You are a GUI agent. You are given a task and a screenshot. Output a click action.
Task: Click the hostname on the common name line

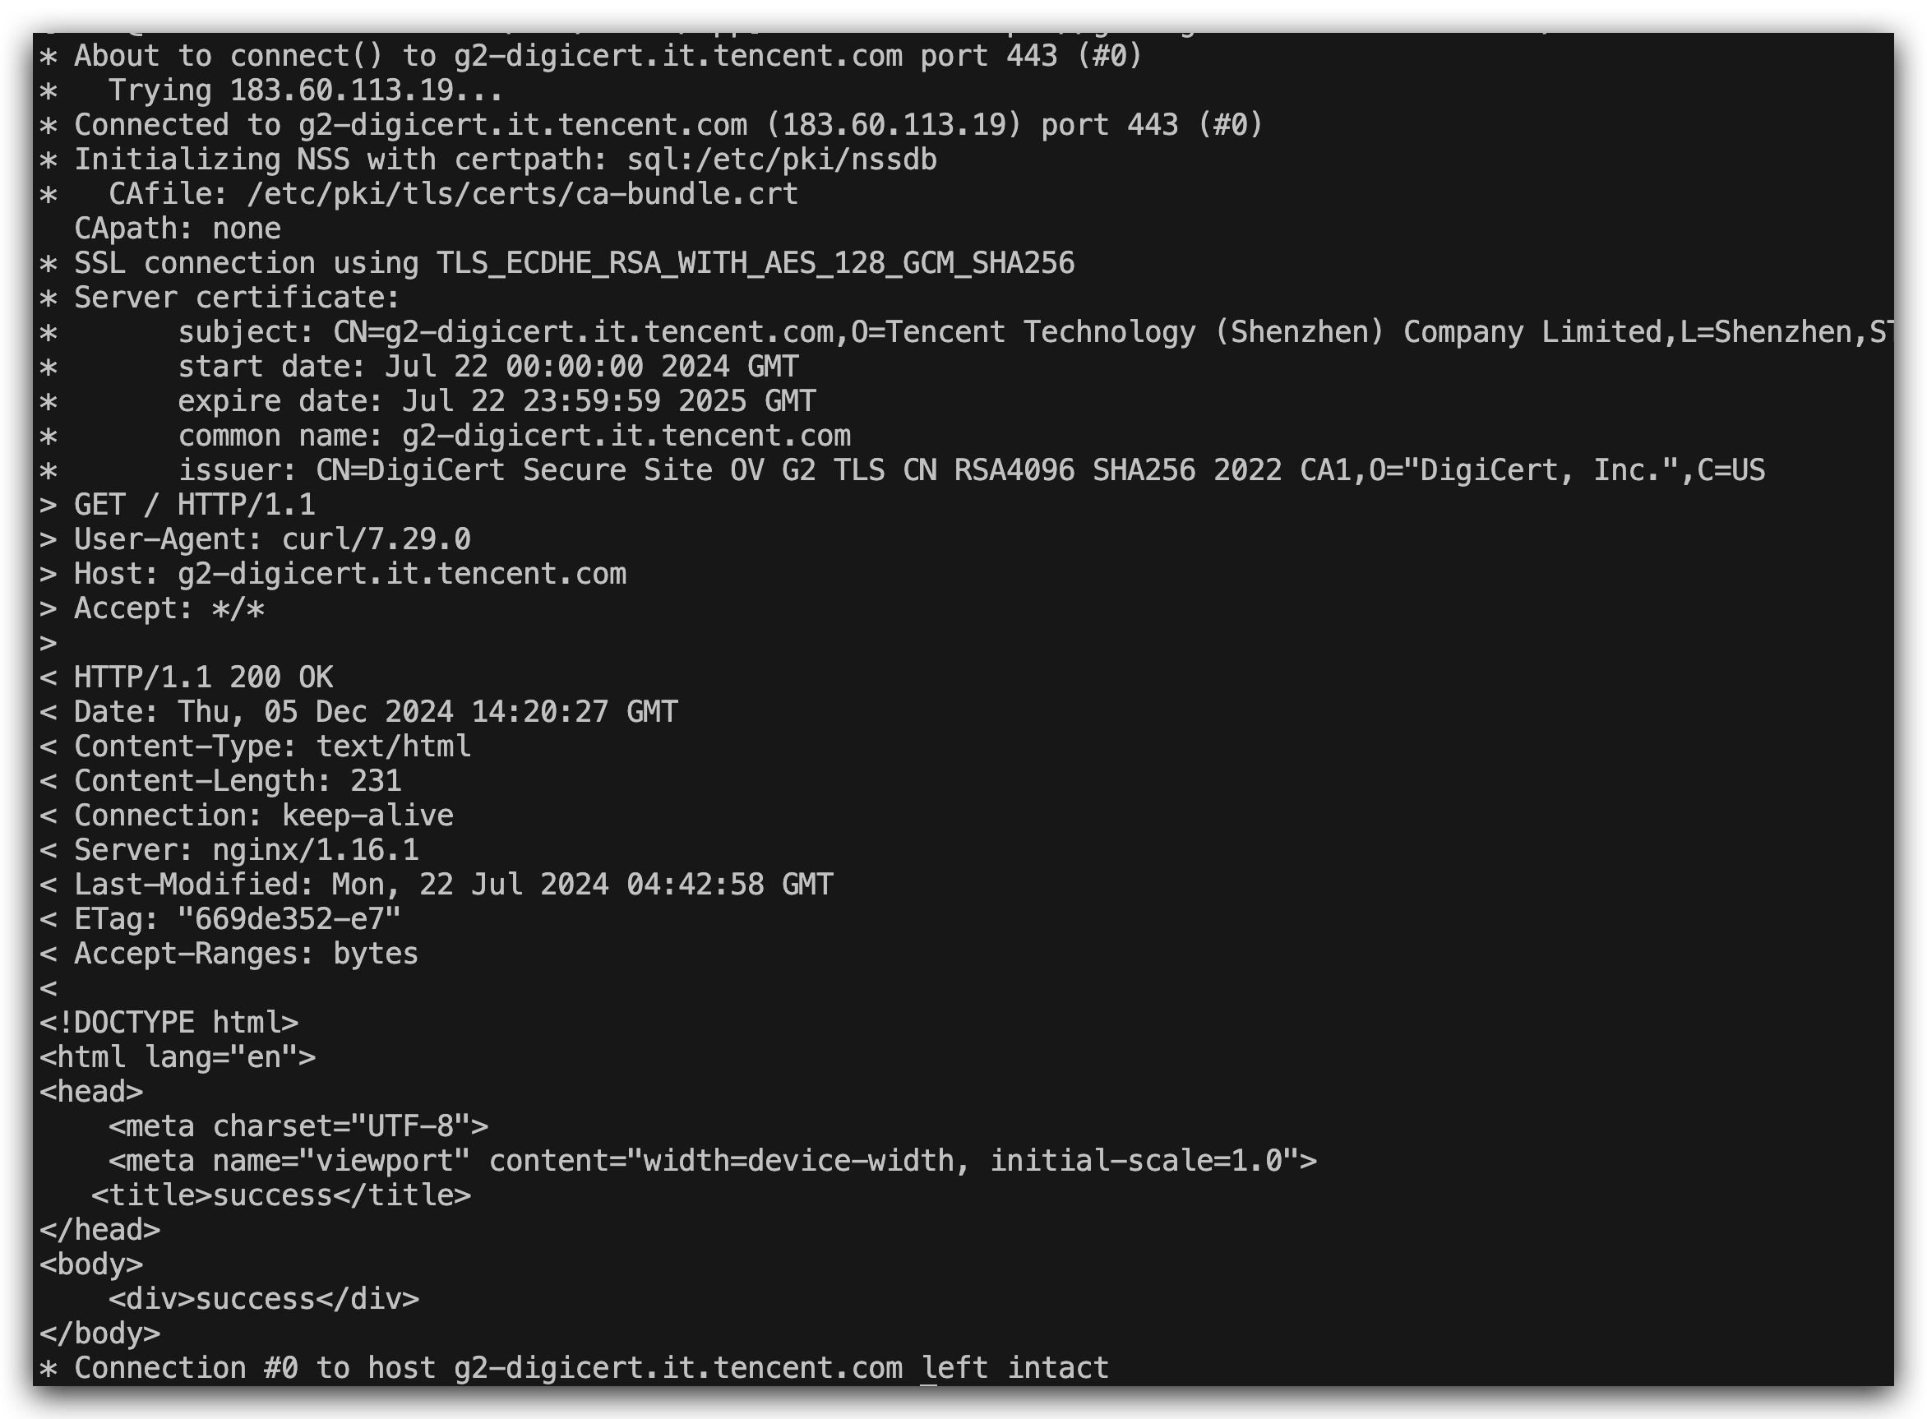coord(626,437)
